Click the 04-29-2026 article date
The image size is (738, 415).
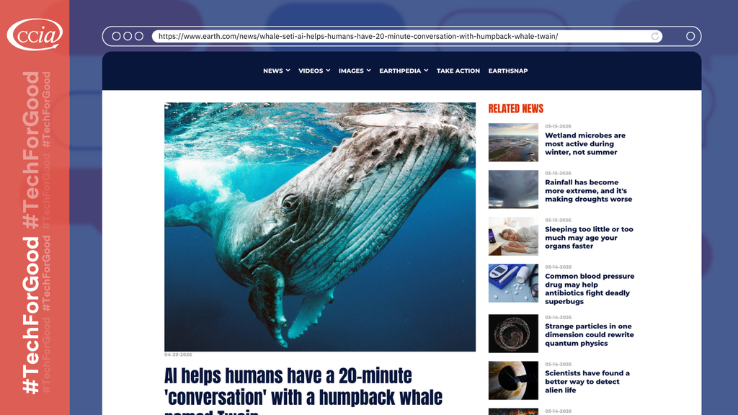click(x=178, y=354)
